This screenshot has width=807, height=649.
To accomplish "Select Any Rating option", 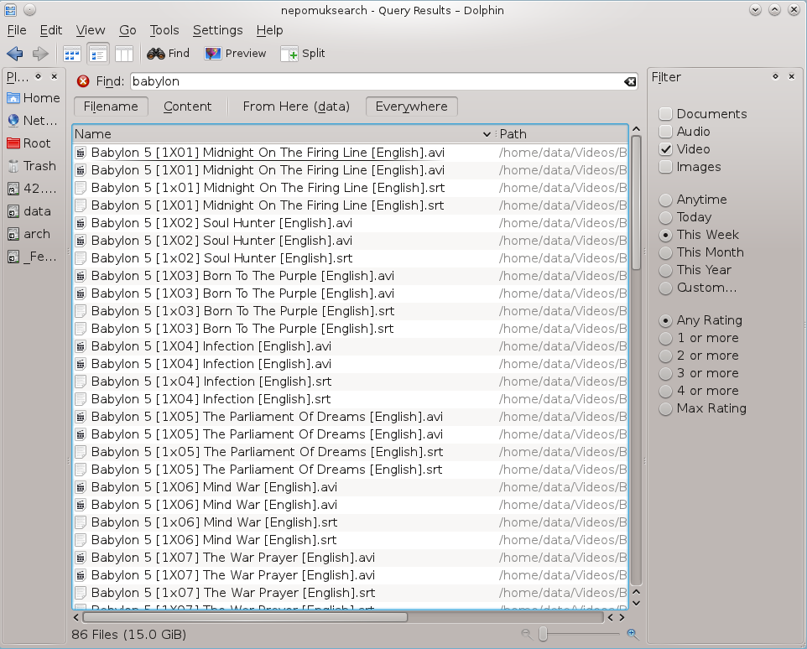I will [701, 320].
